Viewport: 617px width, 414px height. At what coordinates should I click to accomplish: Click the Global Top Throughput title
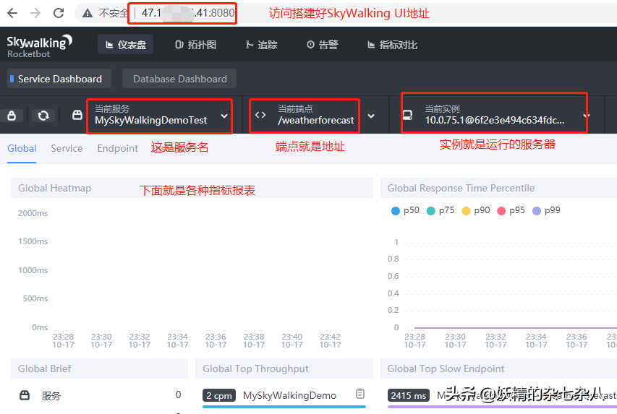coord(256,368)
